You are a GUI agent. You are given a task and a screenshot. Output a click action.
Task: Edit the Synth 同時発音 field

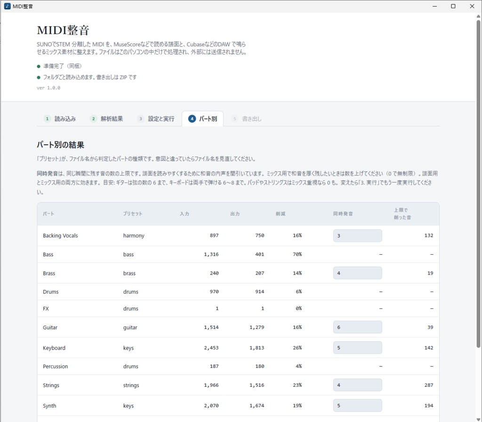click(x=358, y=406)
